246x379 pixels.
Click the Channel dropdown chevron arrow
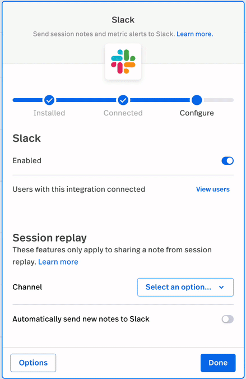(x=221, y=288)
